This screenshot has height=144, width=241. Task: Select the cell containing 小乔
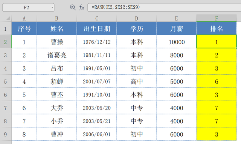pos(57,121)
